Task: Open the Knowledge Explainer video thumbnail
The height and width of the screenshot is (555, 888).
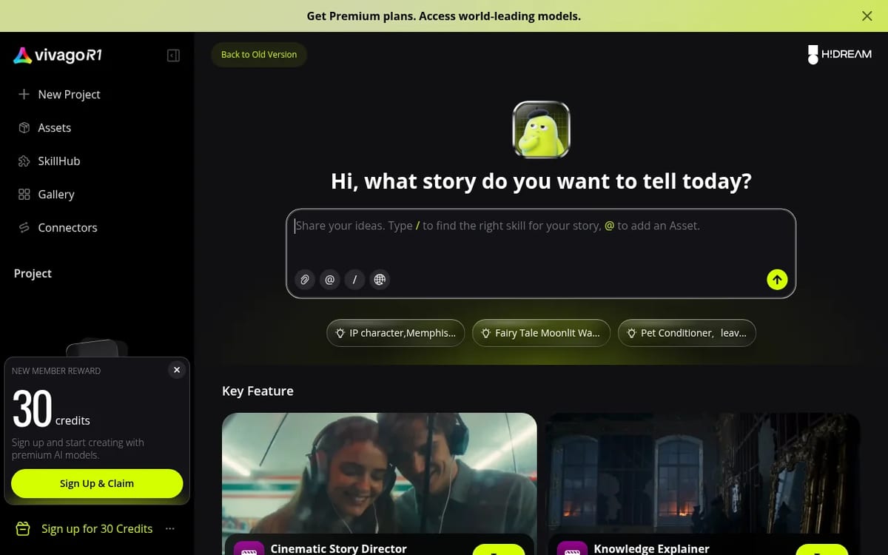Action: (x=703, y=474)
